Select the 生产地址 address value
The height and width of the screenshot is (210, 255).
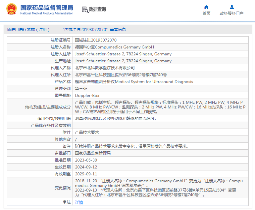coord(123,61)
